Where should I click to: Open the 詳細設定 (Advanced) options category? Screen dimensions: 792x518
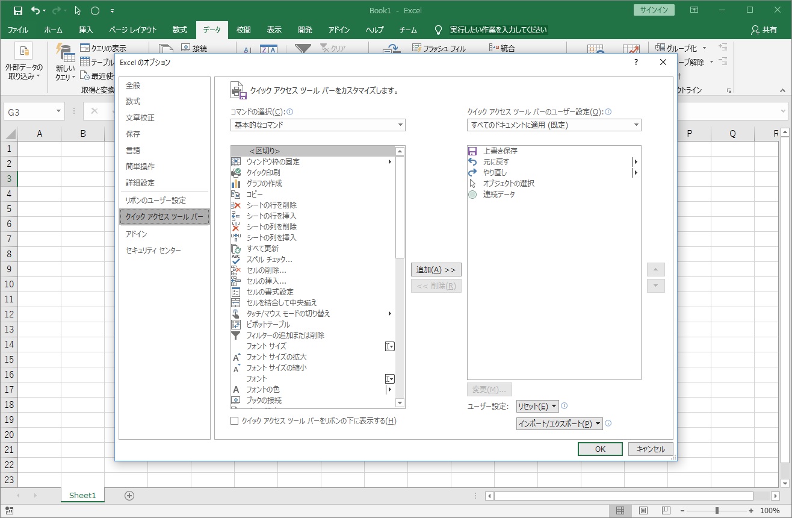tap(164, 183)
